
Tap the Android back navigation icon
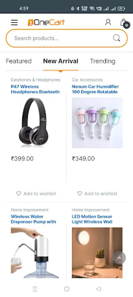[98, 289]
